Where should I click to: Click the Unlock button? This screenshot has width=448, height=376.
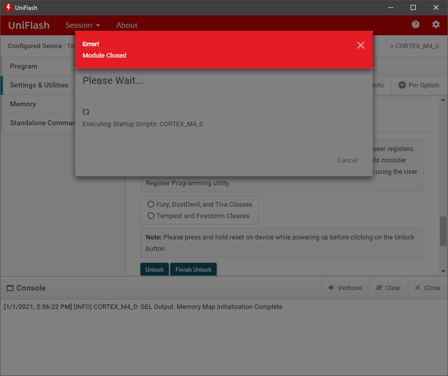click(x=155, y=269)
